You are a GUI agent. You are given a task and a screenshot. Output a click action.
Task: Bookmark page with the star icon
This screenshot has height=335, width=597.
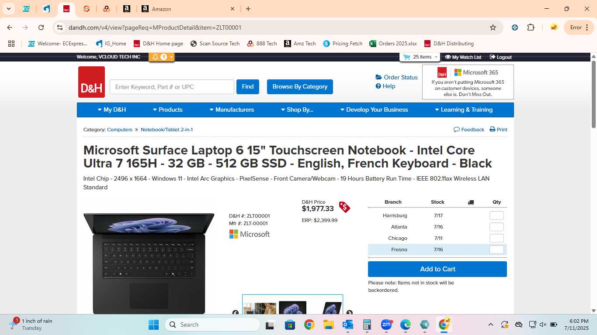[493, 27]
